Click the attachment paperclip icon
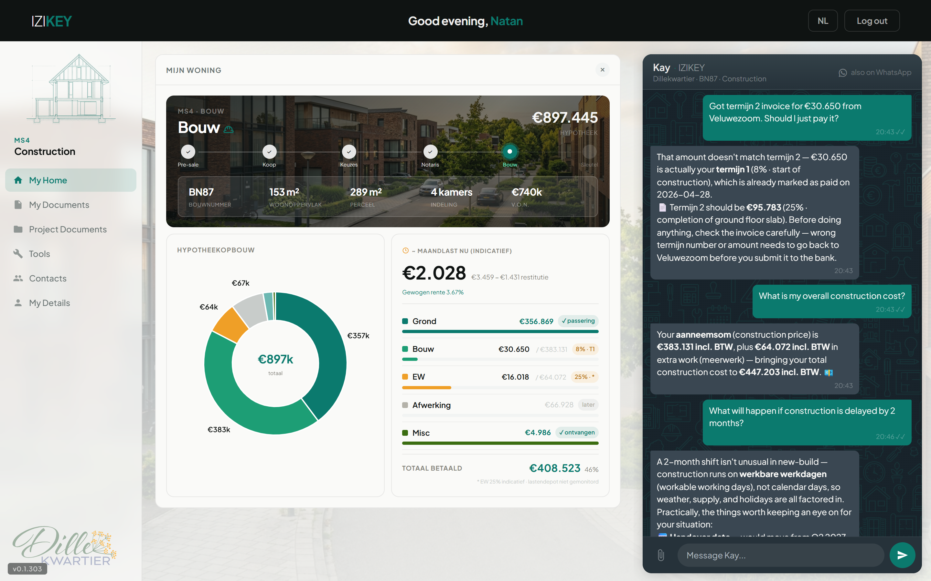This screenshot has height=581, width=931. pos(660,555)
